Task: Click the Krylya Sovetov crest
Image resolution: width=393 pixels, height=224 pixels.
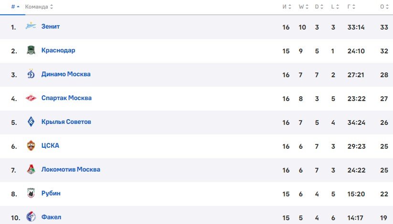Action: (31, 122)
